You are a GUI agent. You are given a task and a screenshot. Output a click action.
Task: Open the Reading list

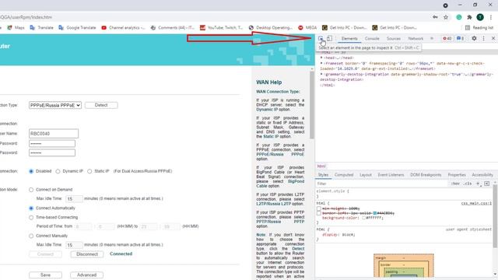click(x=479, y=28)
